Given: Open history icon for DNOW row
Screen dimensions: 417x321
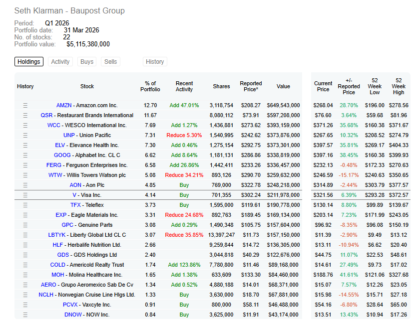Looking at the screenshot, I should [x=25, y=315].
